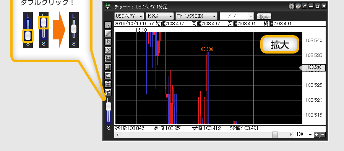Viewport: 344px width, 151px height.
Task: Click the overlapping windows icon above the slider
Action: 108,92
